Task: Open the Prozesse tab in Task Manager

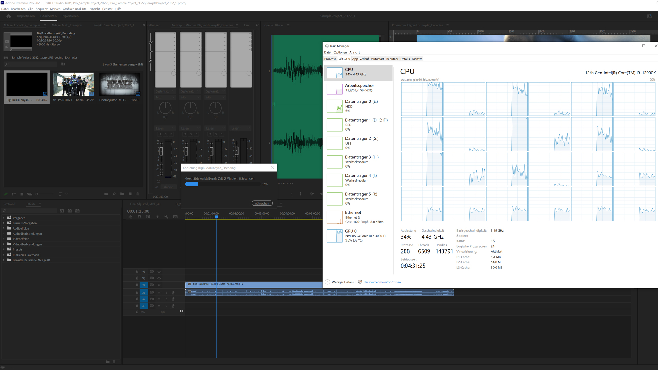Action: (x=330, y=59)
